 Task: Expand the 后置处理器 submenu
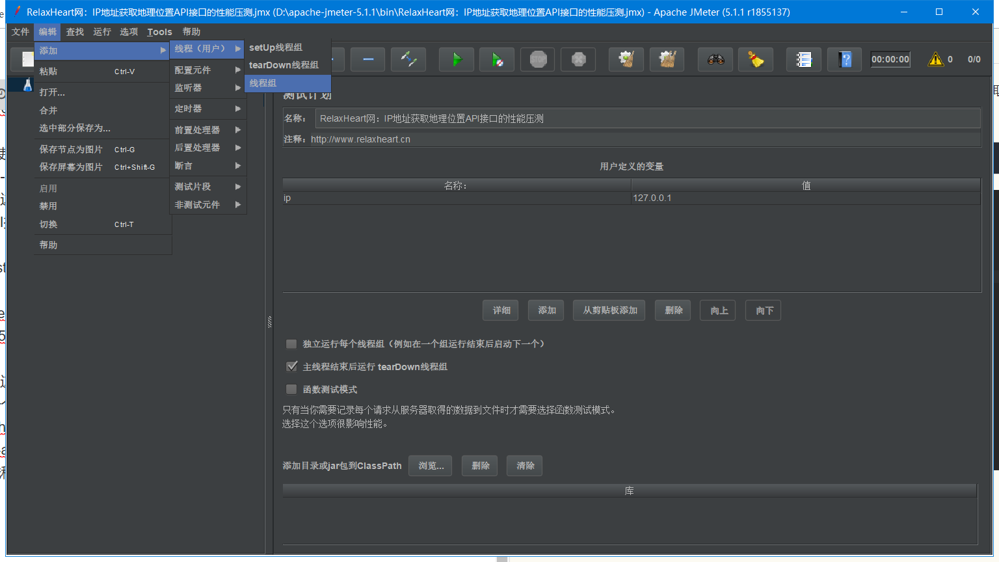point(207,148)
